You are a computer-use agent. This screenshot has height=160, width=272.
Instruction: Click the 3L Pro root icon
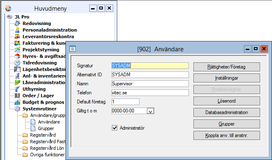[x=9, y=17]
